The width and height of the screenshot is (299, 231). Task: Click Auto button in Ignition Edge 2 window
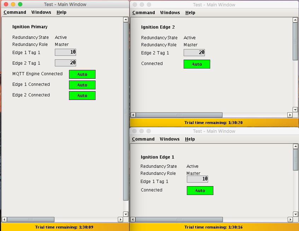click(197, 64)
